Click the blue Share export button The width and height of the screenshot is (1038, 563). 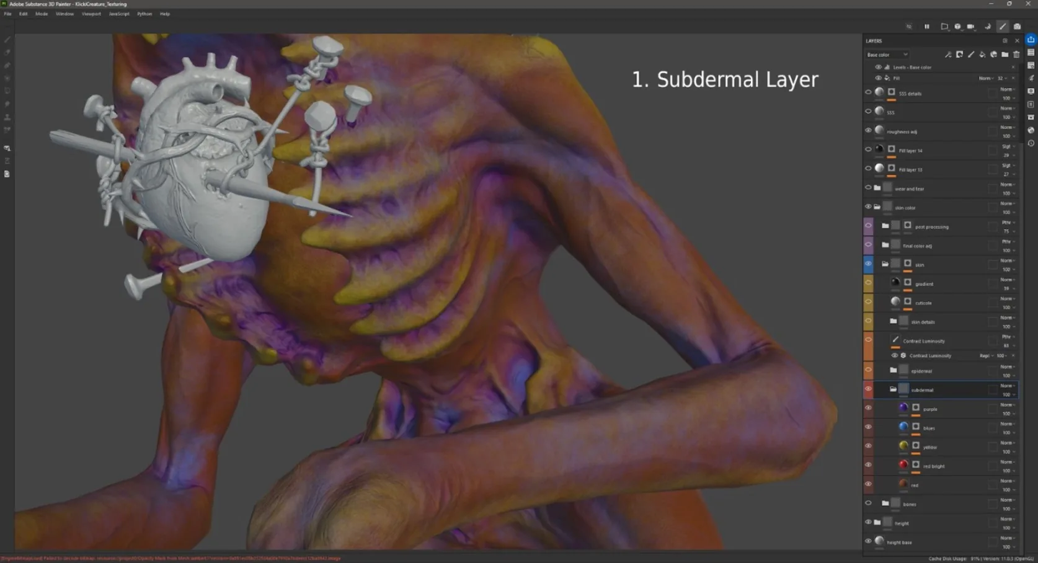tap(1031, 40)
